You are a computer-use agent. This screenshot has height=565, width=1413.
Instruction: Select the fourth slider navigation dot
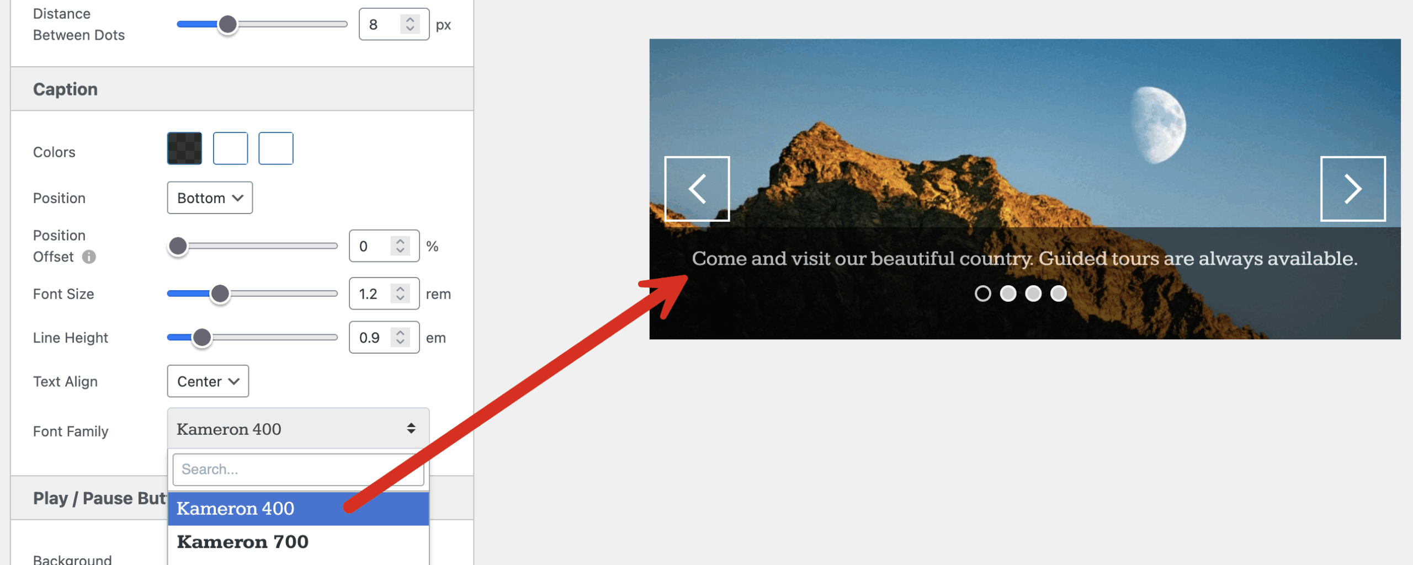[1058, 294]
